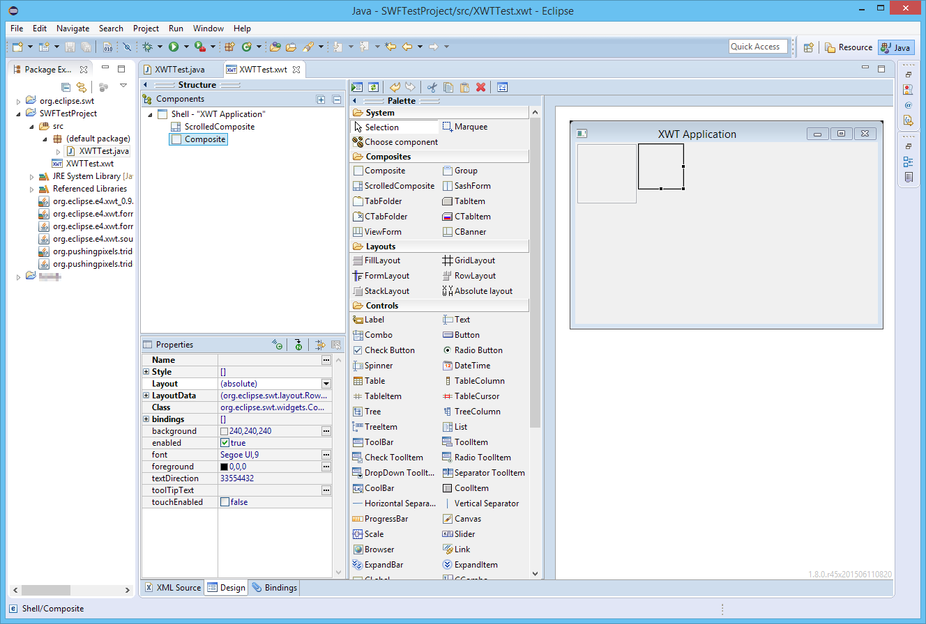Click the Last Edit Location toolbar icon
The height and width of the screenshot is (624, 926).
tap(390, 47)
